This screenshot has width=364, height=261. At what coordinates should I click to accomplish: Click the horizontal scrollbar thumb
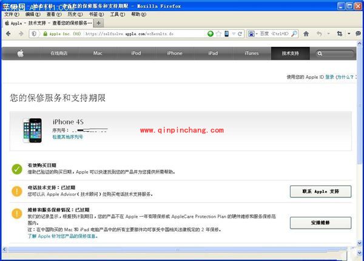178,249
